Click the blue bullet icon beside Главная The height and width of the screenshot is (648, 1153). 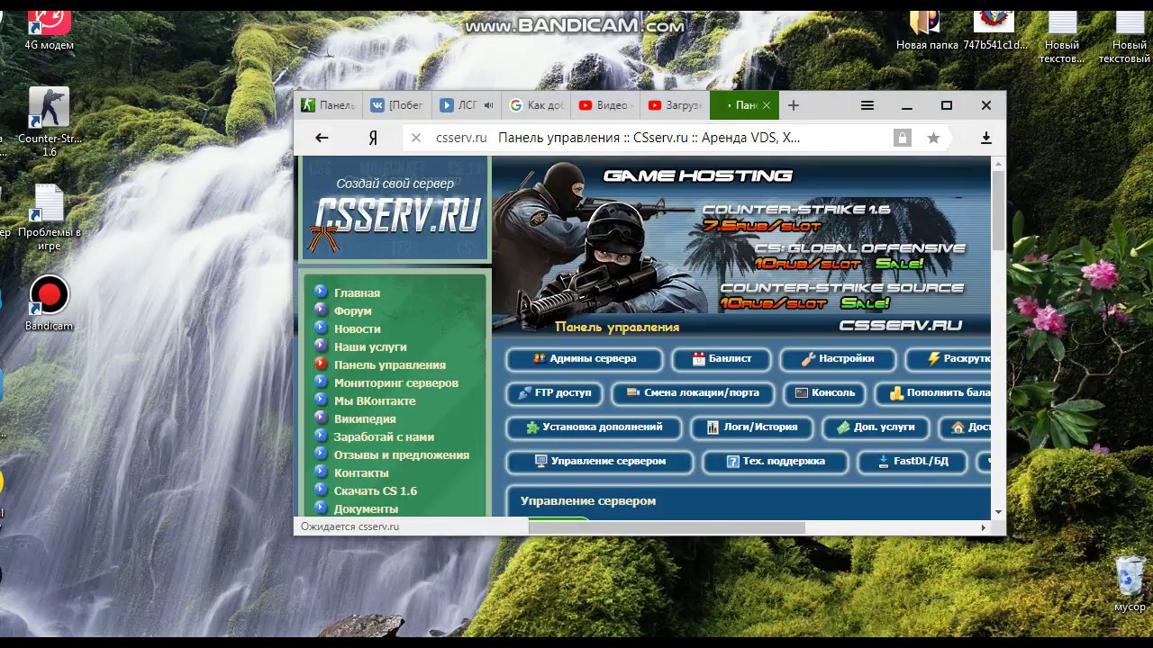320,292
